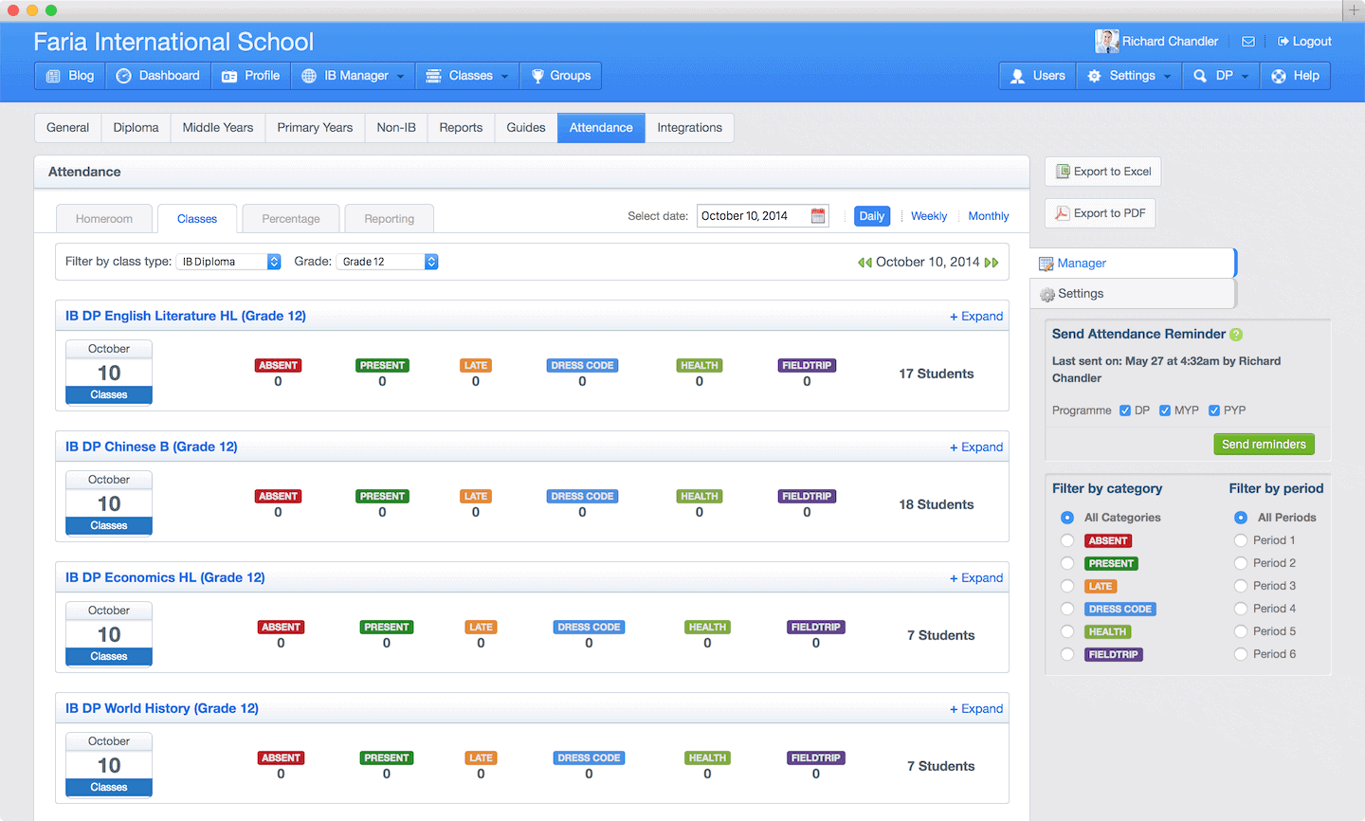Viewport: 1365px width, 821px height.
Task: Click the help question mark beside Send Attendance Reminder
Action: click(1236, 335)
